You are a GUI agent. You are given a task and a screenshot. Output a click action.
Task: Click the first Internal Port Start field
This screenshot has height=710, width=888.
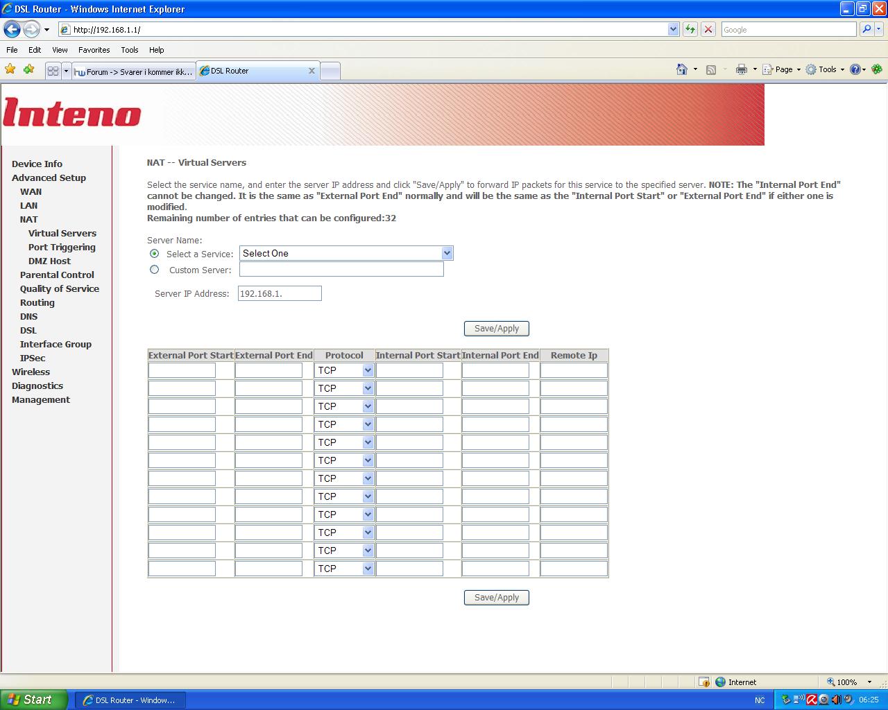tap(409, 370)
